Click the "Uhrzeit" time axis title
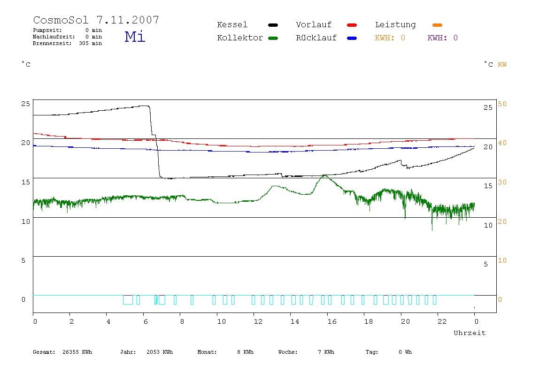The height and width of the screenshot is (381, 539). click(x=470, y=333)
